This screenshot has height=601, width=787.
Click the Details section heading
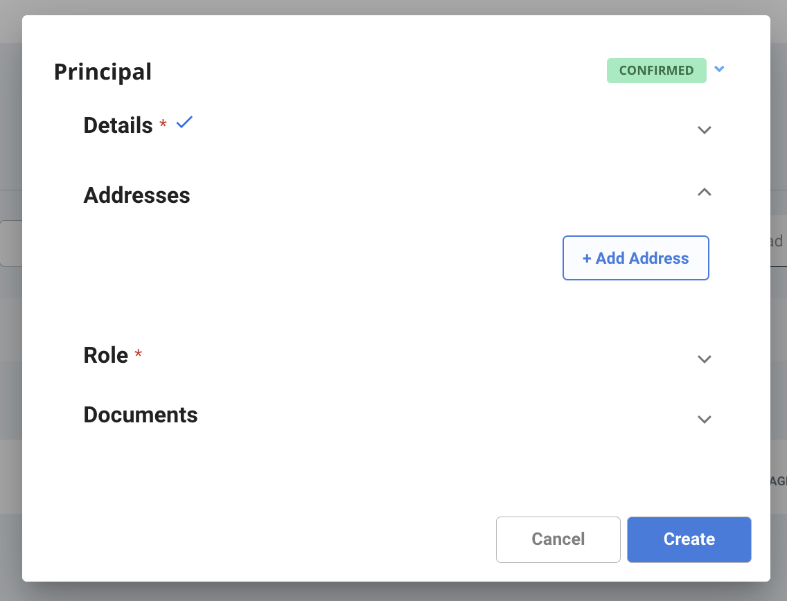point(118,125)
